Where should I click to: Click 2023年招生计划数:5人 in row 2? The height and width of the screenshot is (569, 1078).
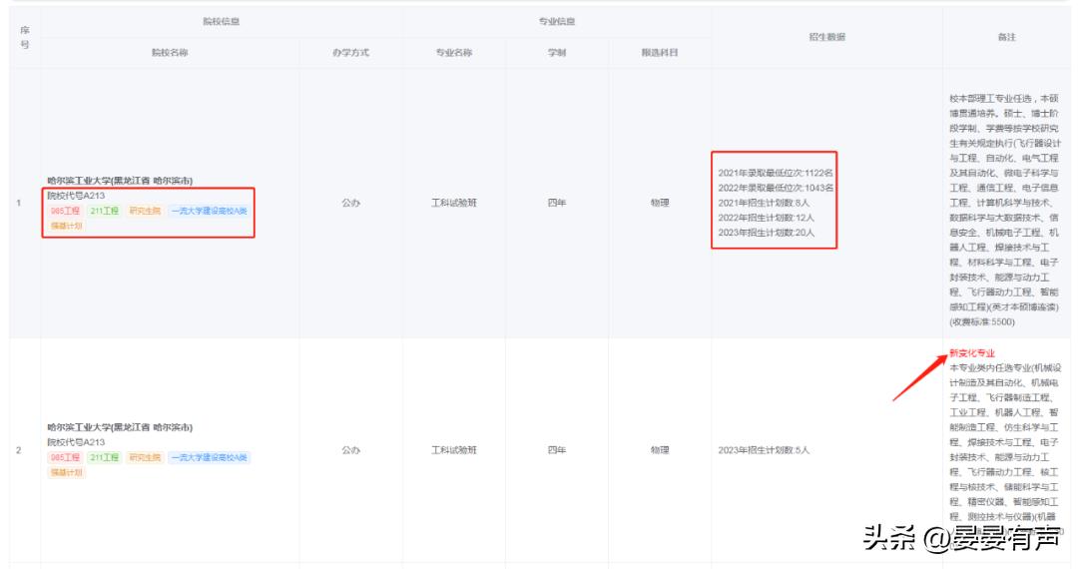pyautogui.click(x=764, y=450)
